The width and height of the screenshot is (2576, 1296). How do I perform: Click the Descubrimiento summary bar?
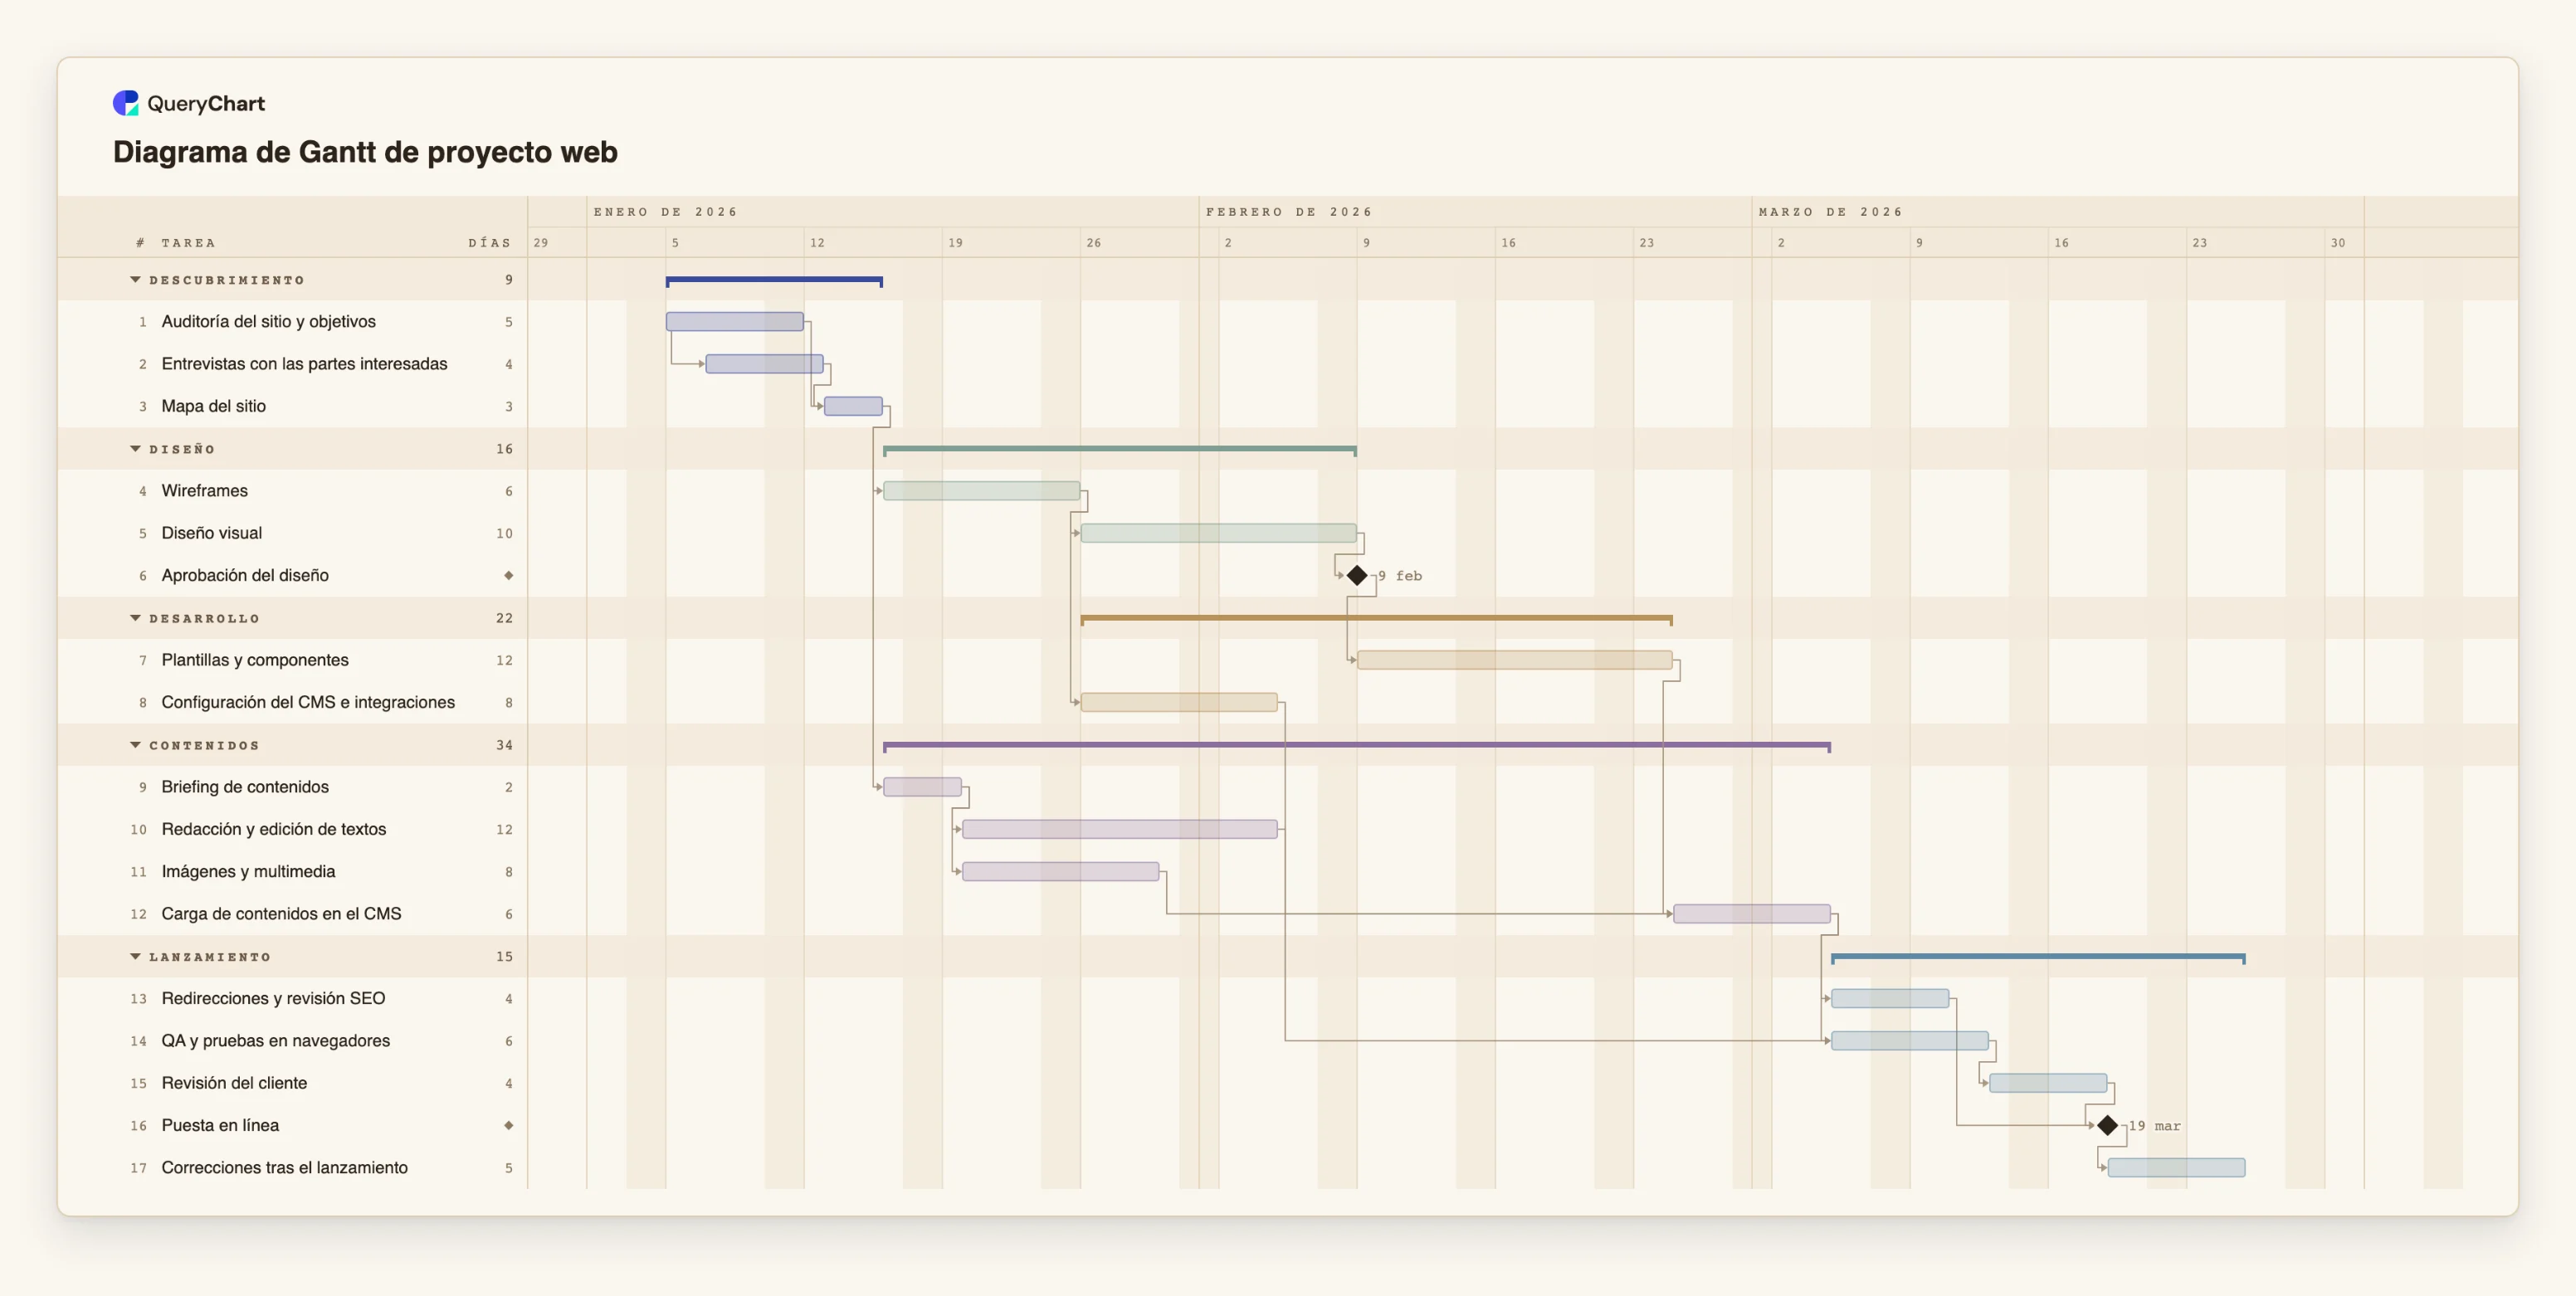click(x=774, y=281)
